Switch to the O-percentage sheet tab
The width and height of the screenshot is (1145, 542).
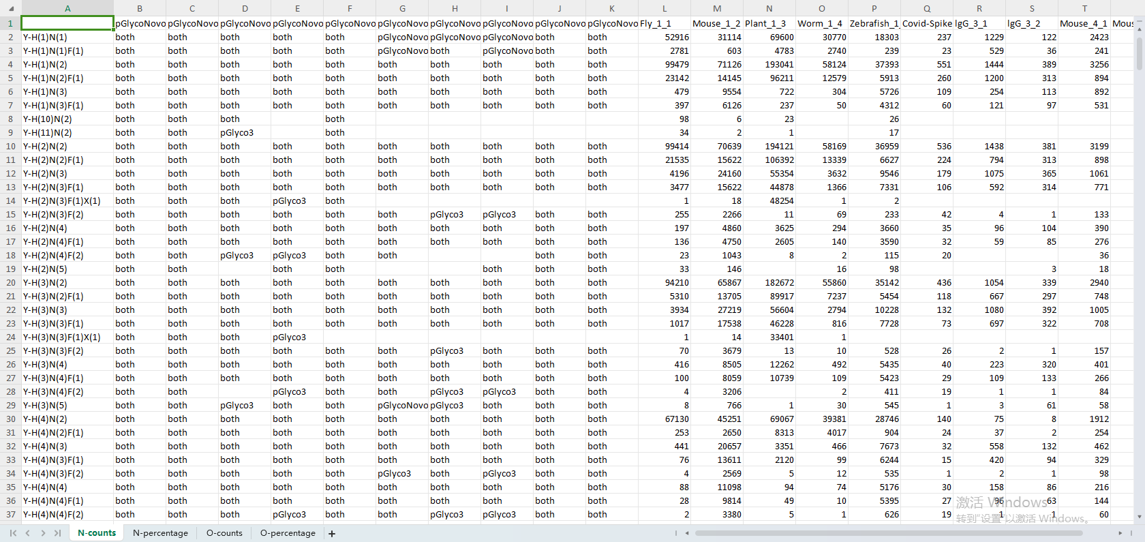click(288, 533)
